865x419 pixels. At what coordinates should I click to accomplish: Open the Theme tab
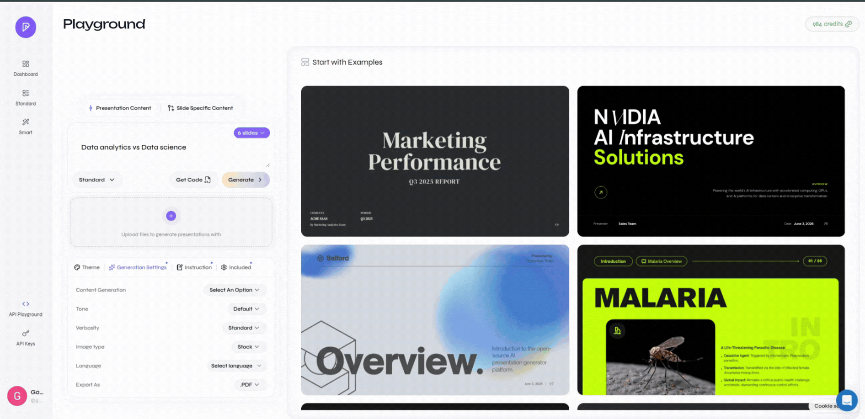point(87,267)
